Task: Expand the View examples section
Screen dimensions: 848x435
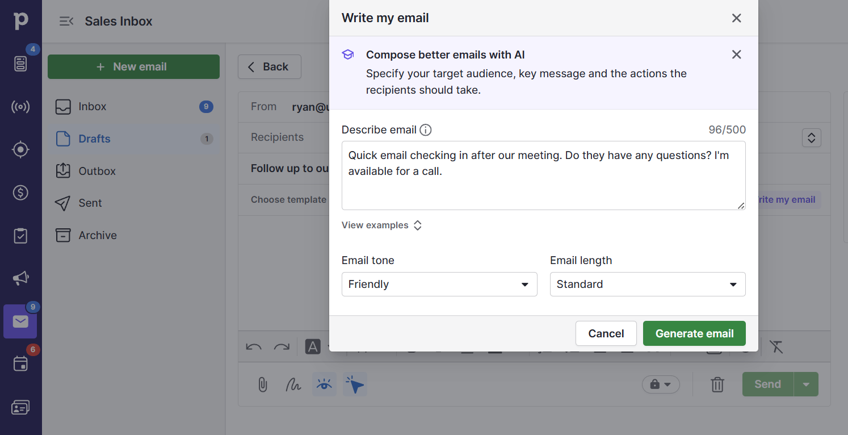Action: coord(381,225)
